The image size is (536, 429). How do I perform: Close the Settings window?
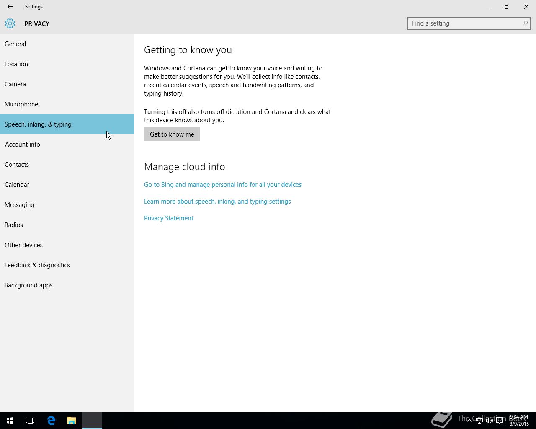pos(526,7)
